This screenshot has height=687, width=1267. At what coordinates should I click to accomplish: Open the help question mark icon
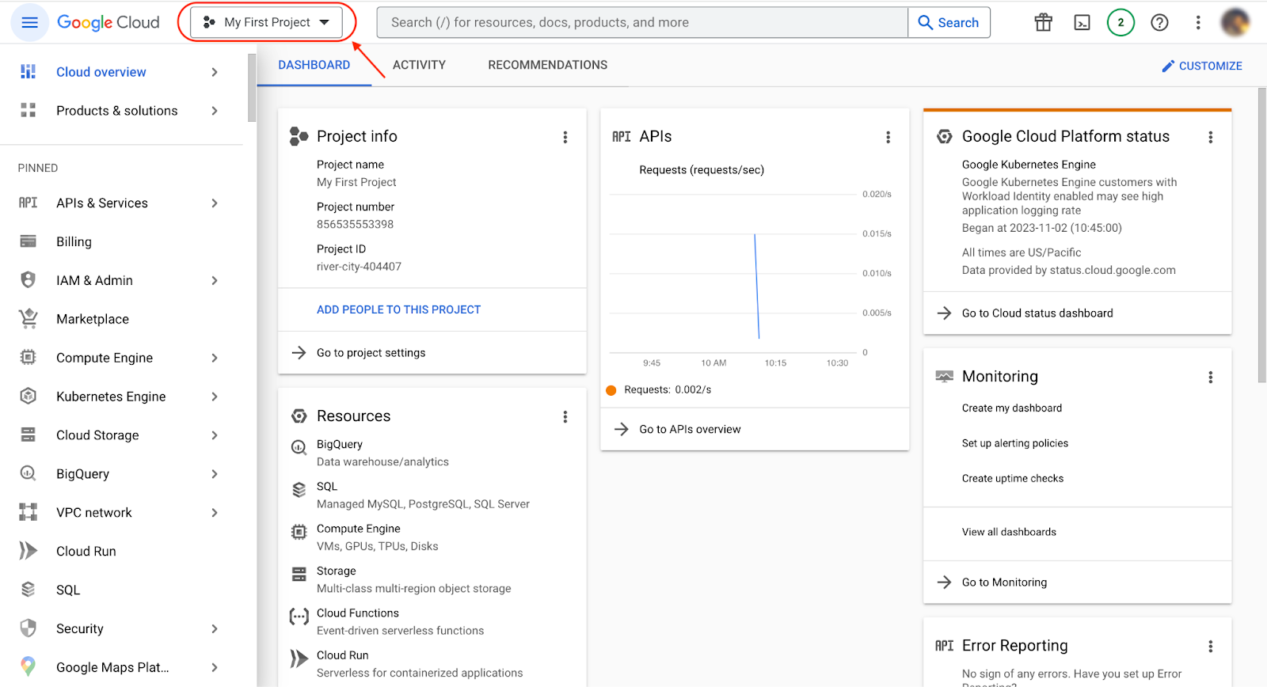1159,23
